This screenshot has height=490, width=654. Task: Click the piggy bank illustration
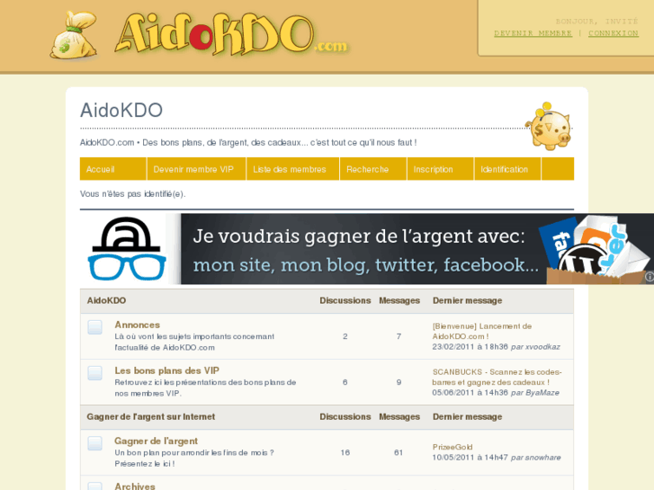coord(549,126)
